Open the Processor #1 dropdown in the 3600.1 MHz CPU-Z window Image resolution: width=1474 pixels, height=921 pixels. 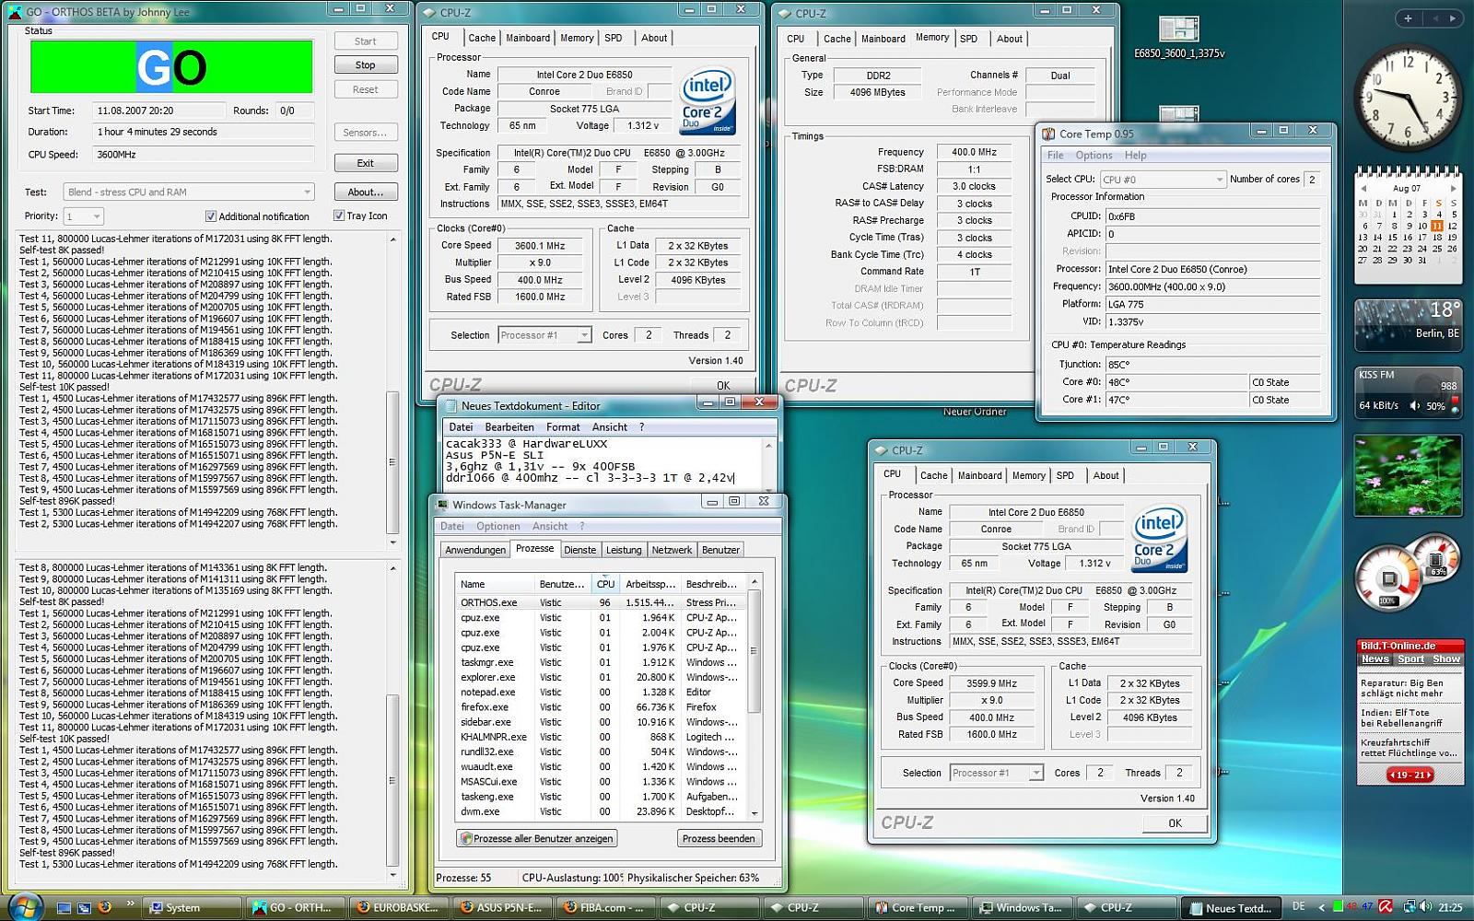(544, 335)
